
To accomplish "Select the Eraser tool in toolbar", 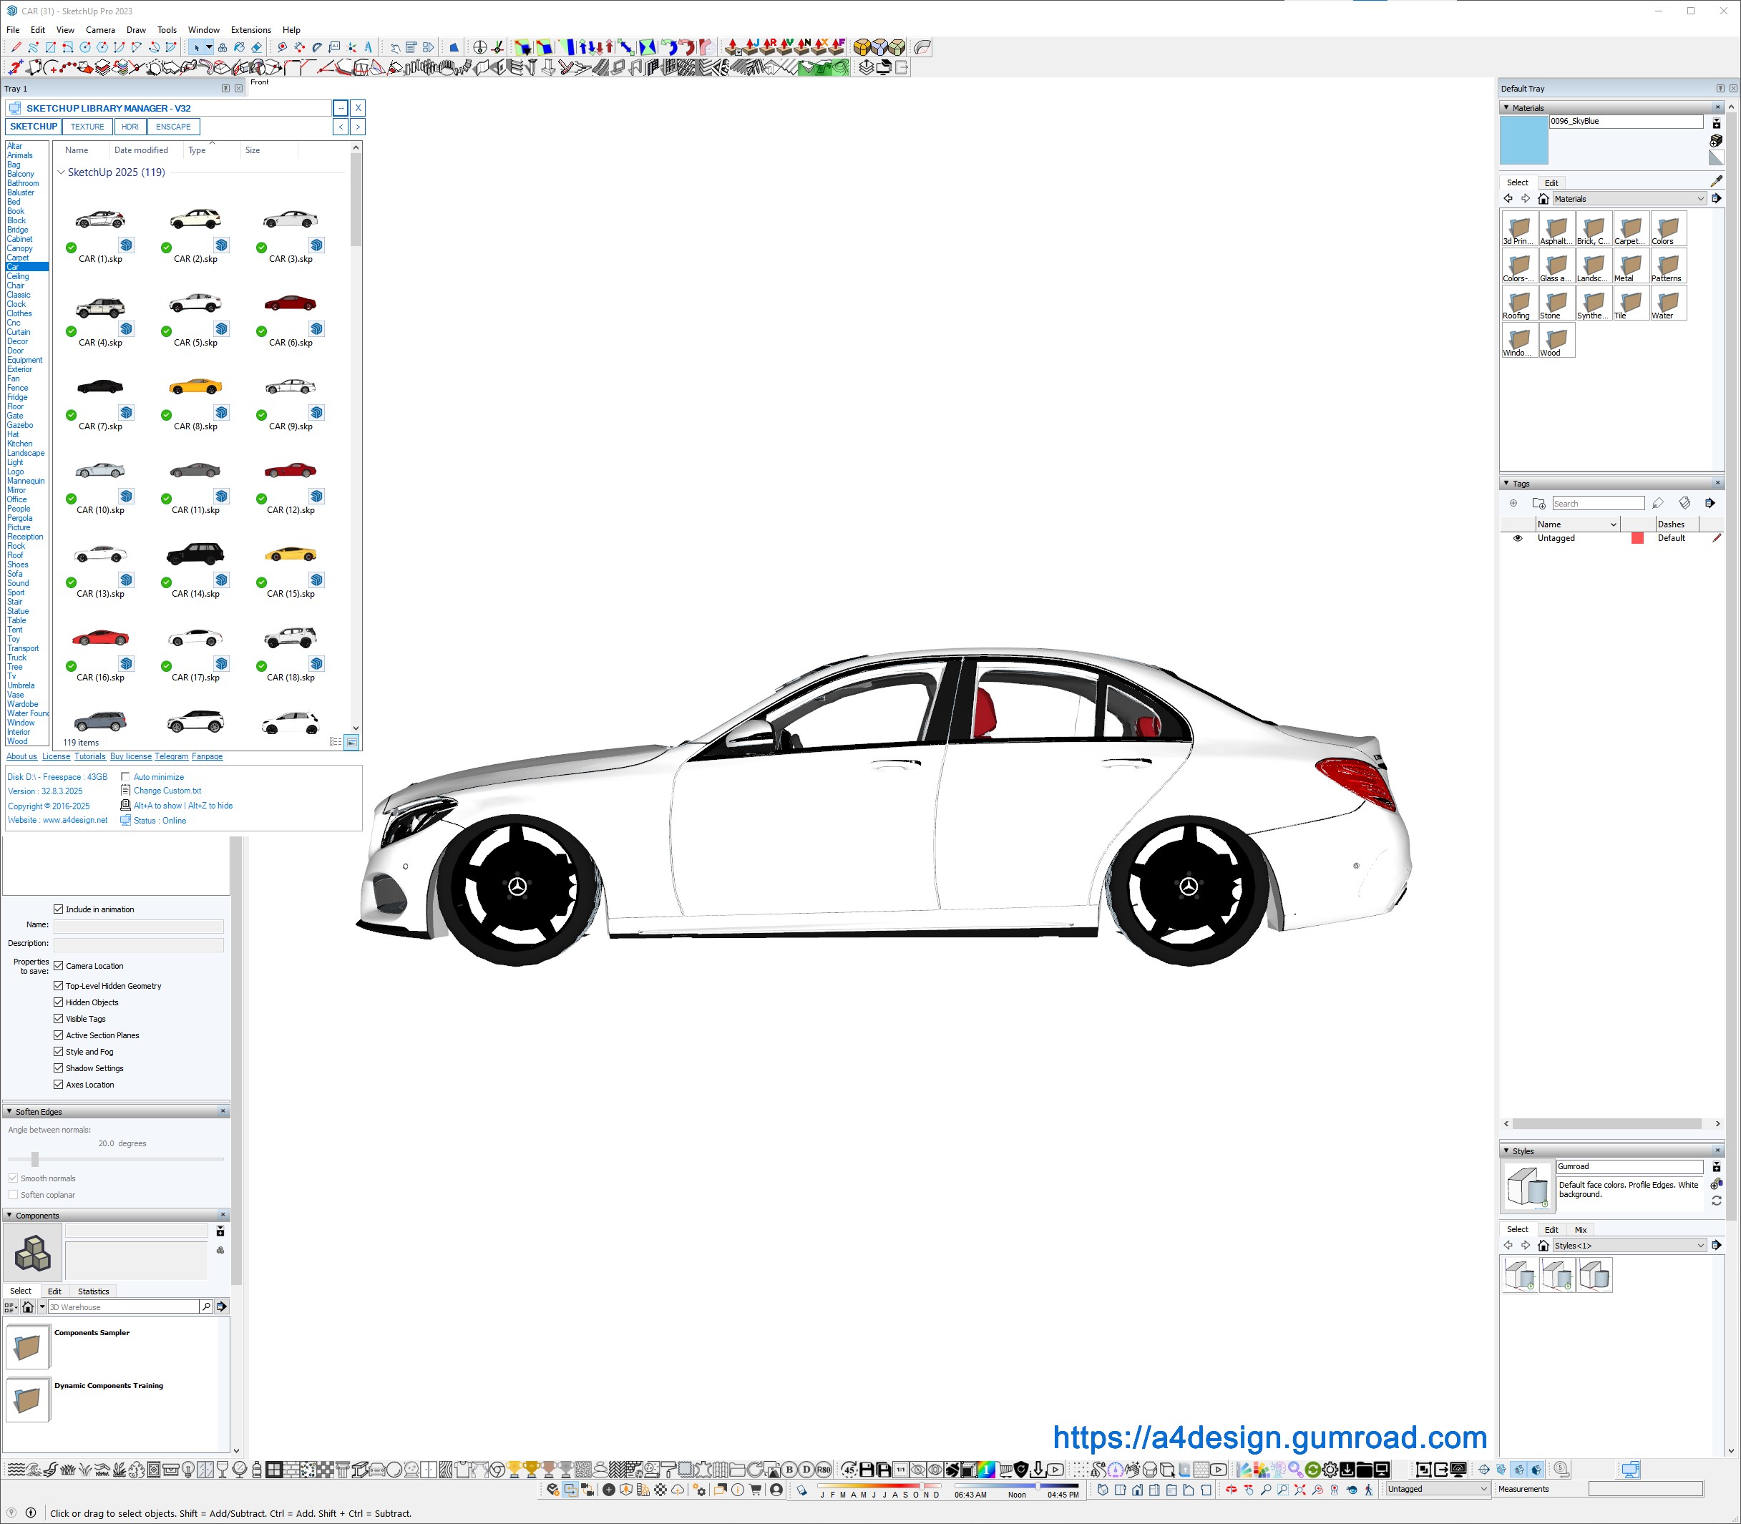I will (256, 48).
